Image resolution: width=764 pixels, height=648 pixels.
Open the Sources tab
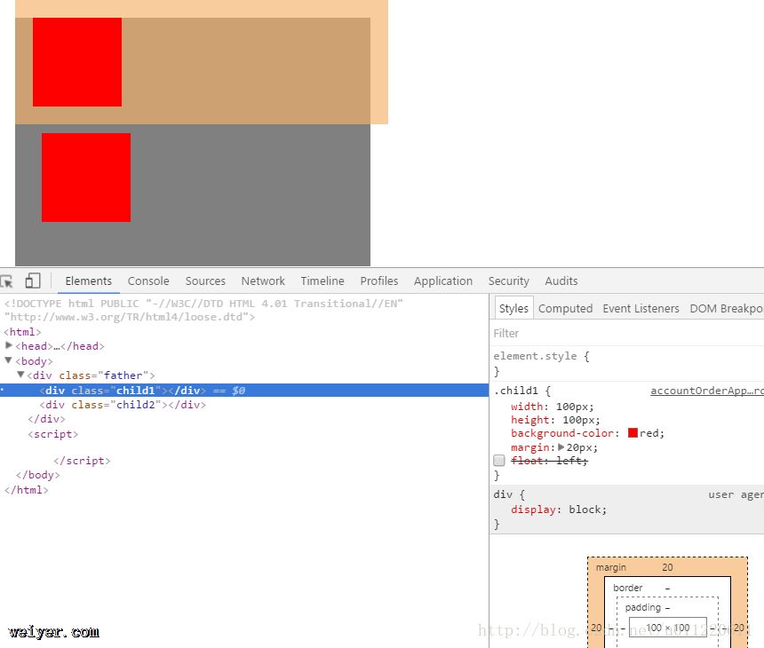pyautogui.click(x=205, y=281)
